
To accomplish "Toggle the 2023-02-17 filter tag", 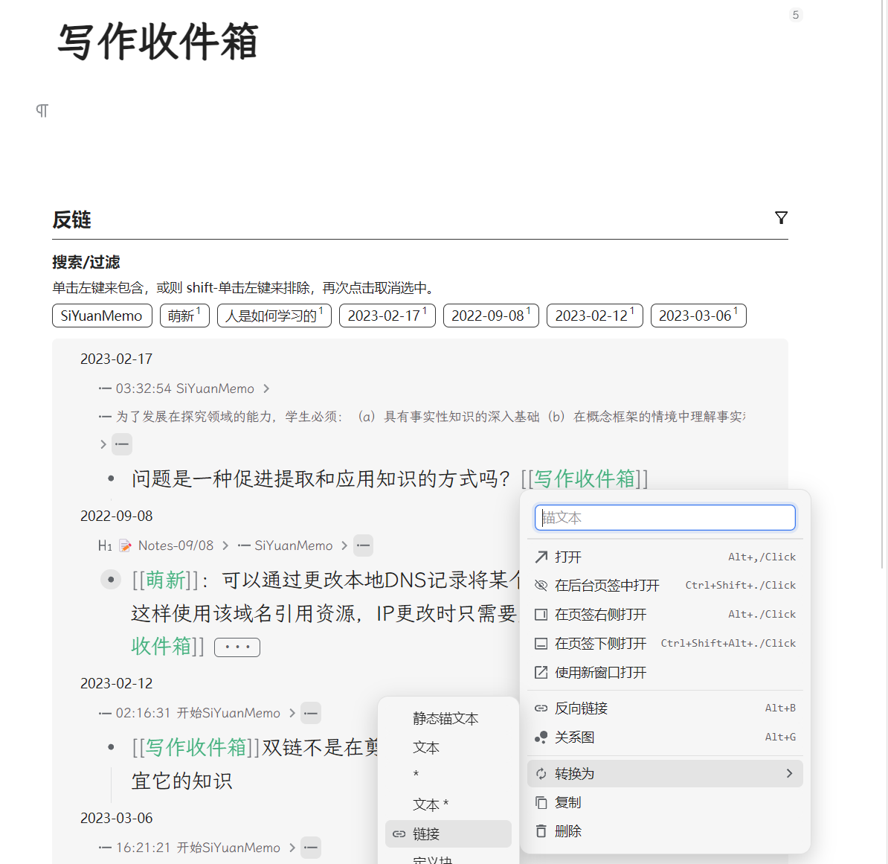I will [387, 316].
